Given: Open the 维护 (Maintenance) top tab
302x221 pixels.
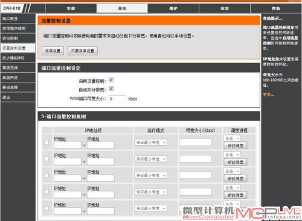Looking at the screenshot, I should pos(173,8).
